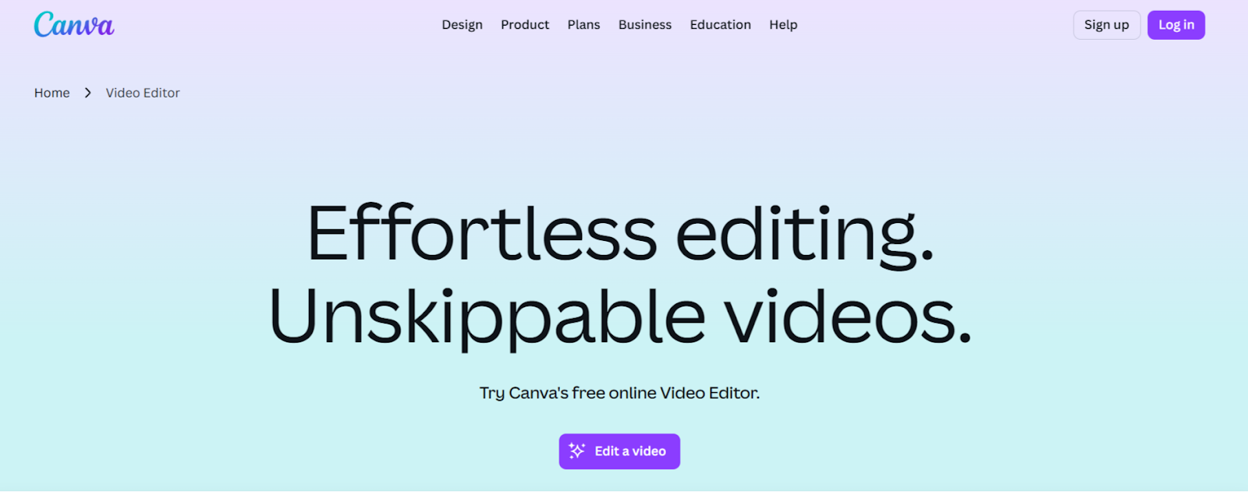Open the Business menu
1248x492 pixels.
point(644,25)
